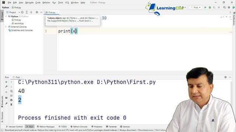Viewport: 236px width, 132px height.
Task: Click the up-arrow icon in Run console
Action: (x=11, y=82)
